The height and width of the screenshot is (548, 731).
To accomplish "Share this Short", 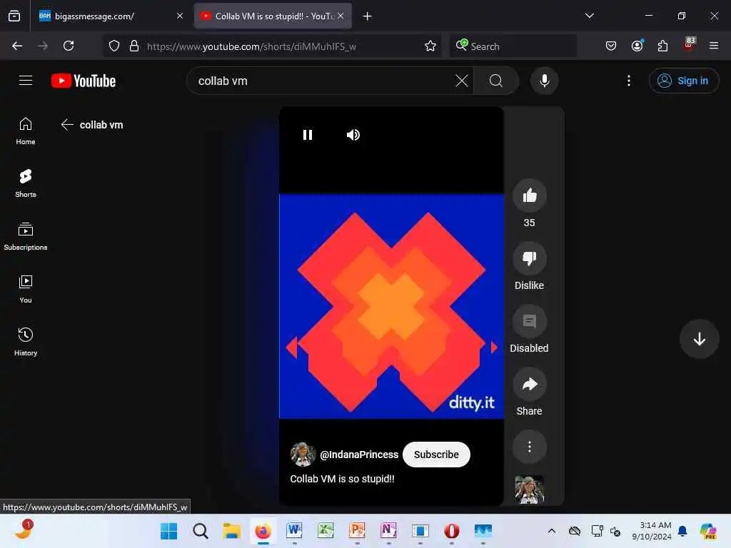I will click(x=529, y=384).
